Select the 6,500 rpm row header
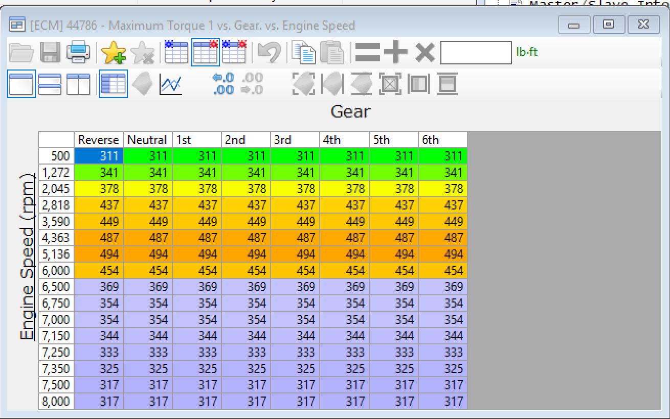Screen dimensions: 670x419 [56, 287]
